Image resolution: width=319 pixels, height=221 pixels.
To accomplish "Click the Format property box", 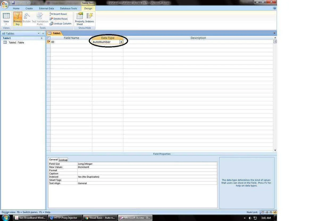I will tap(147, 170).
